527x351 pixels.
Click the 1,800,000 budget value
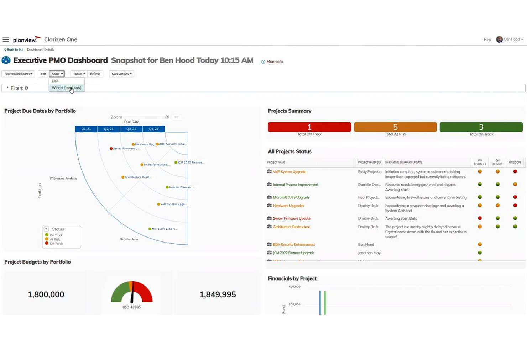[x=46, y=294]
